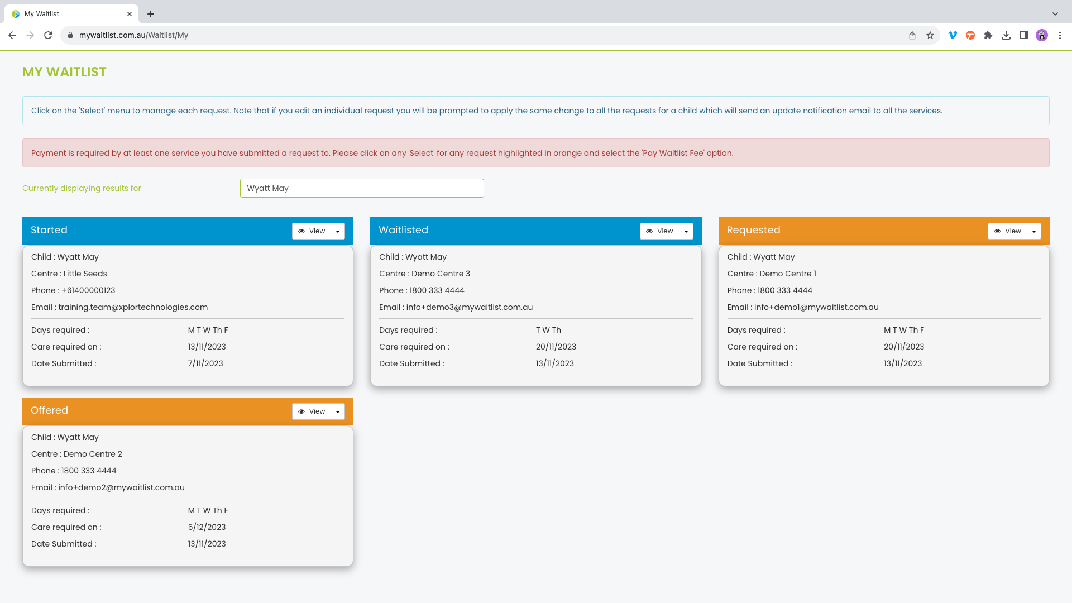Viewport: 1072px width, 603px height.
Task: View the Offered request for Demo Centre 2
Action: pyautogui.click(x=312, y=411)
